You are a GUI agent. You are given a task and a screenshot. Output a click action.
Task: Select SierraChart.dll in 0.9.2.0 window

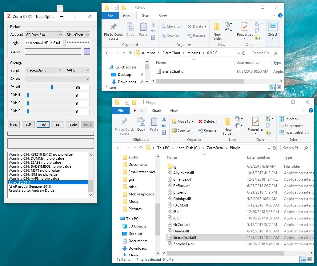tap(219, 72)
